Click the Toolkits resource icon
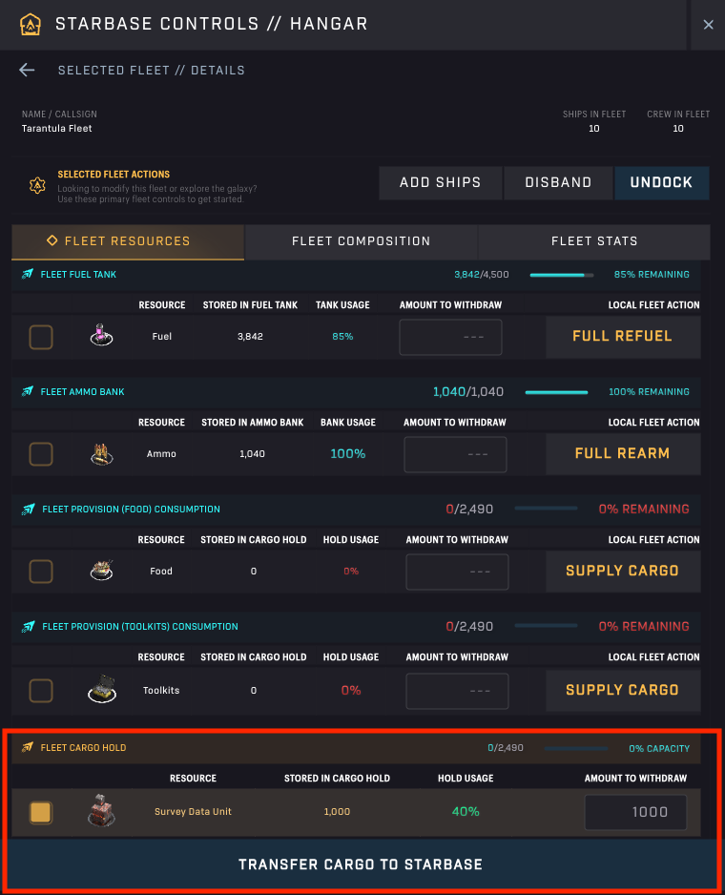 [101, 689]
